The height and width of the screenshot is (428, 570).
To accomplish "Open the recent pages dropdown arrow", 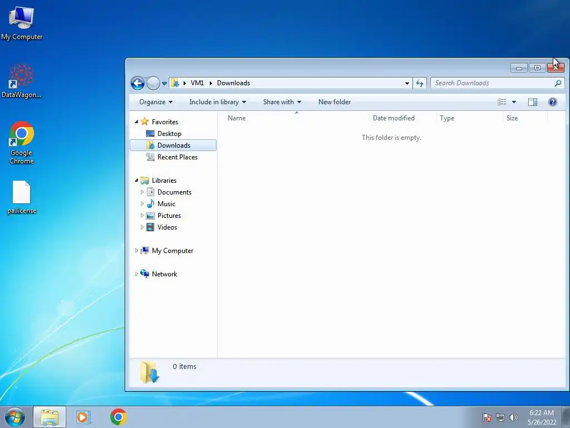I will 164,84.
